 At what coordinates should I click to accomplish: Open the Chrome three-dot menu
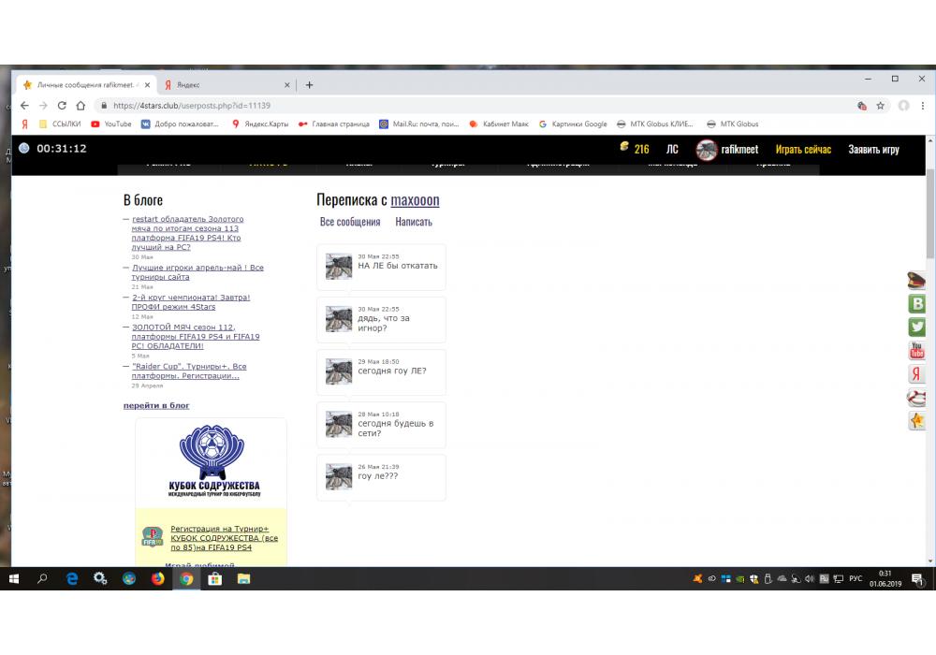[922, 106]
